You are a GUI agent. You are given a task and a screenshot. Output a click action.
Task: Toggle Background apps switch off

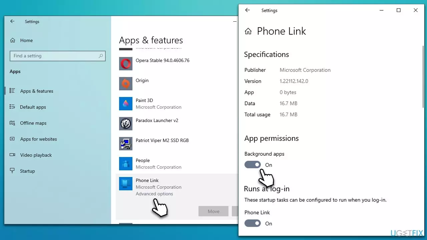[x=253, y=165]
